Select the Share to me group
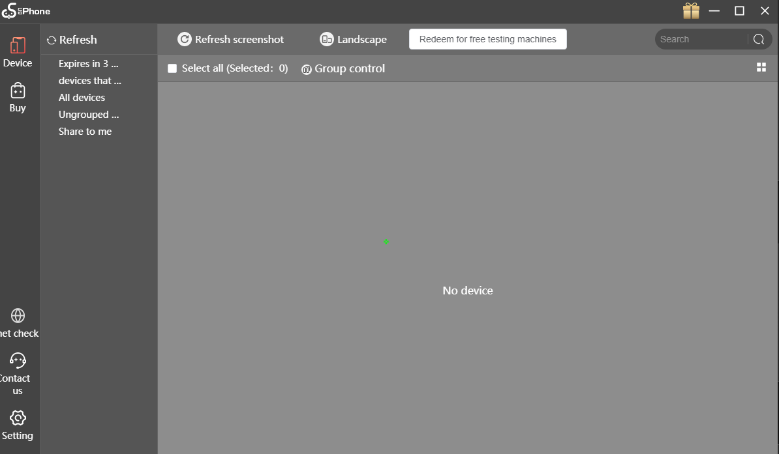Viewport: 779px width, 454px height. (85, 131)
